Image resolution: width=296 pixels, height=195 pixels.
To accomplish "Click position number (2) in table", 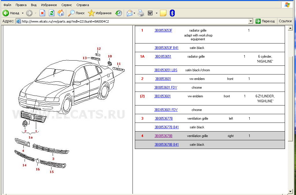I will point(142,96).
